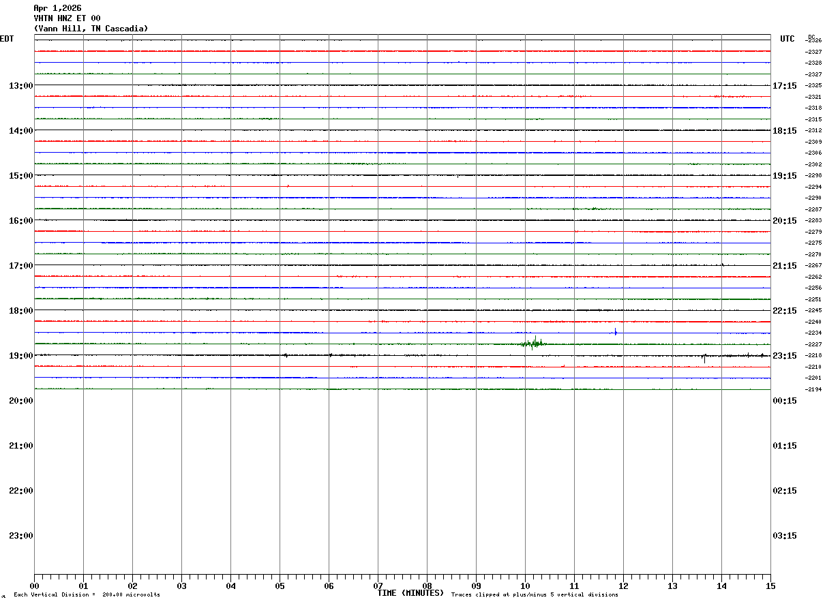
Task: Click the 18:00 EDT time label
Action: (20, 311)
